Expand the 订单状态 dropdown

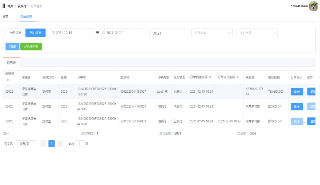(212, 33)
